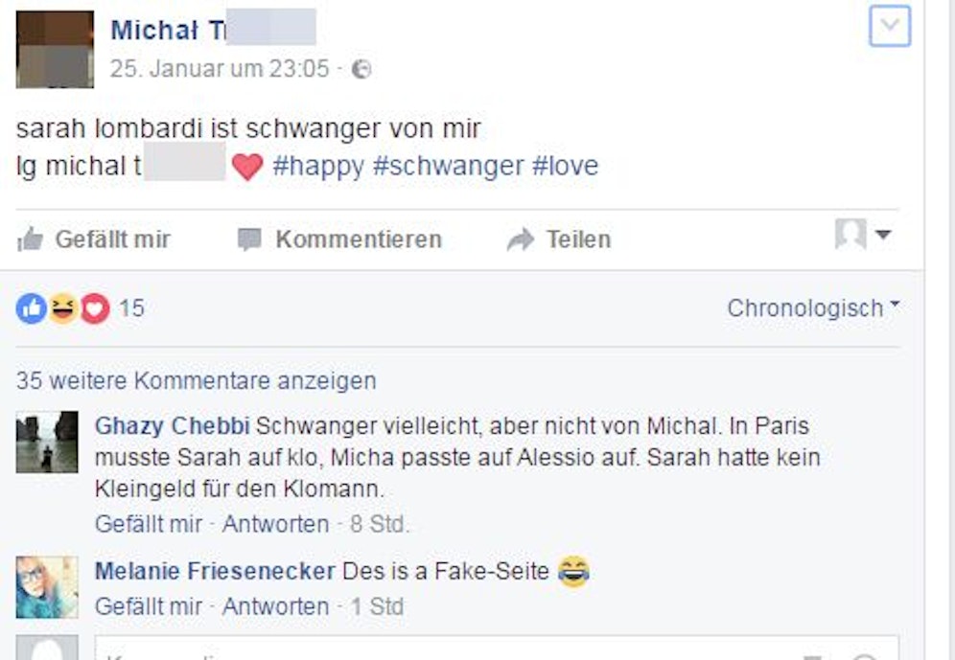Click the #schwanger hashtag
Screen dimensions: 955x660
(x=448, y=166)
